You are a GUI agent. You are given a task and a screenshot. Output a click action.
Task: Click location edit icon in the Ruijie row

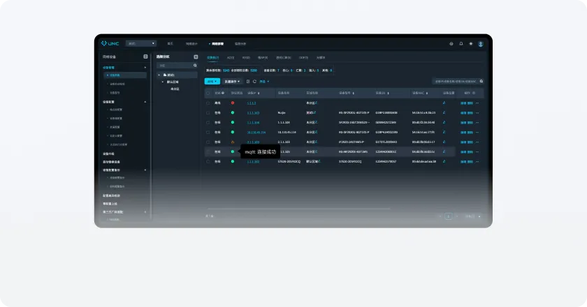[444, 112]
